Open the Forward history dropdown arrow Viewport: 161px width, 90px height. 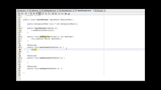pyautogui.click(x=28, y=13)
